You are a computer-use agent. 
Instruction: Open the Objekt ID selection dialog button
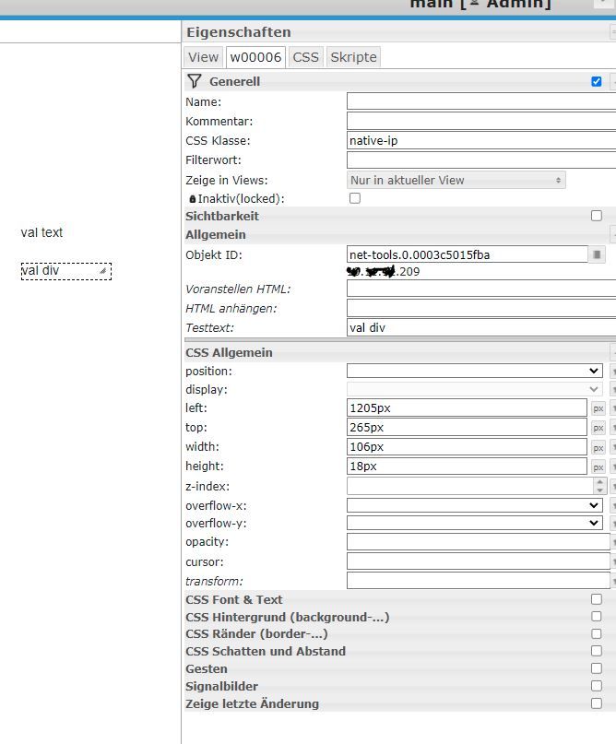(597, 254)
